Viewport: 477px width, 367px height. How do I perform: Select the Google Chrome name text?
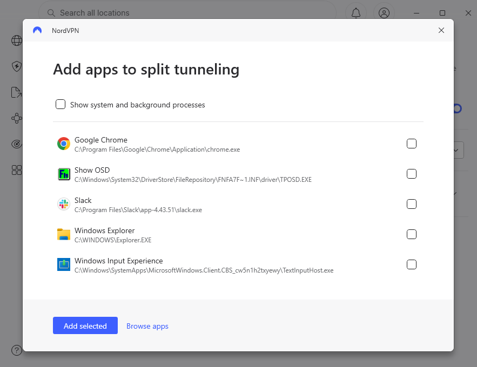tap(101, 140)
